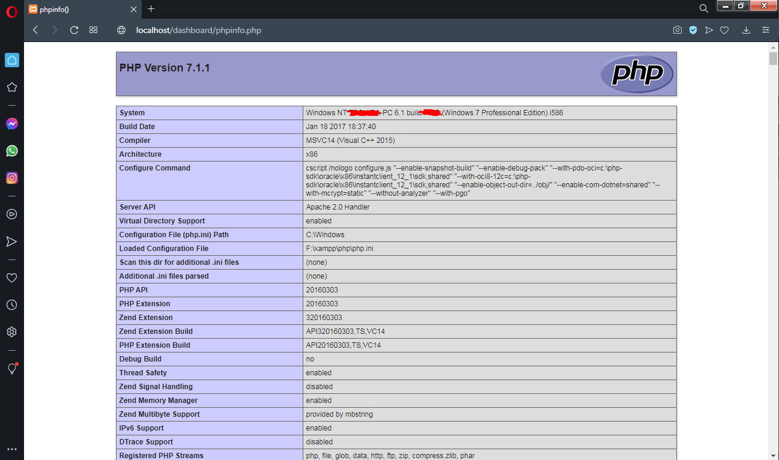Send page to My Flow from address bar

click(x=709, y=30)
